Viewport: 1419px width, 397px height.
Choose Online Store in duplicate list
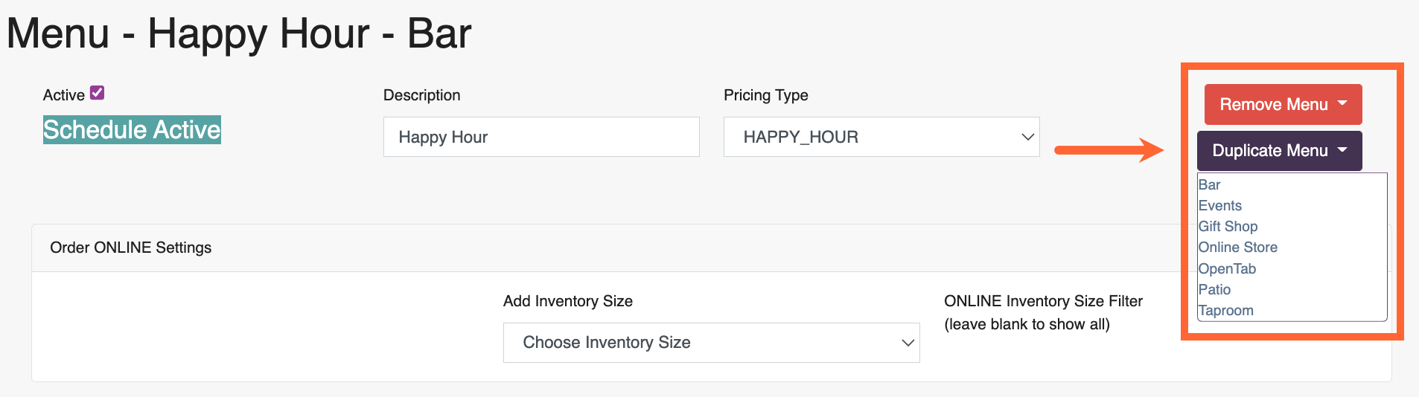1237,247
